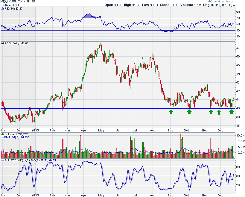The image size is (245, 197).
Task: Click the 46 price axis label
Action: click(x=238, y=57)
